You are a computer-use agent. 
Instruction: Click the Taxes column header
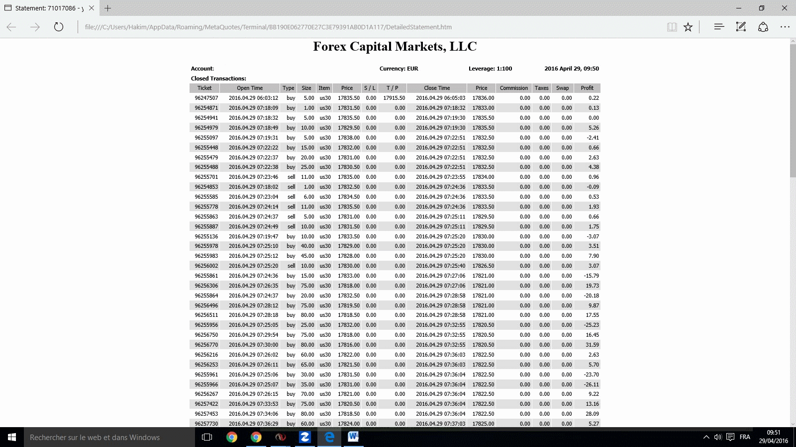[x=542, y=88]
